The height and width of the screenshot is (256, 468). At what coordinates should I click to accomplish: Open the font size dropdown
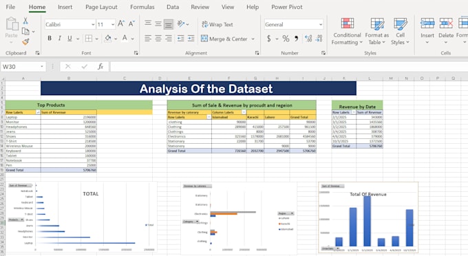click(113, 25)
